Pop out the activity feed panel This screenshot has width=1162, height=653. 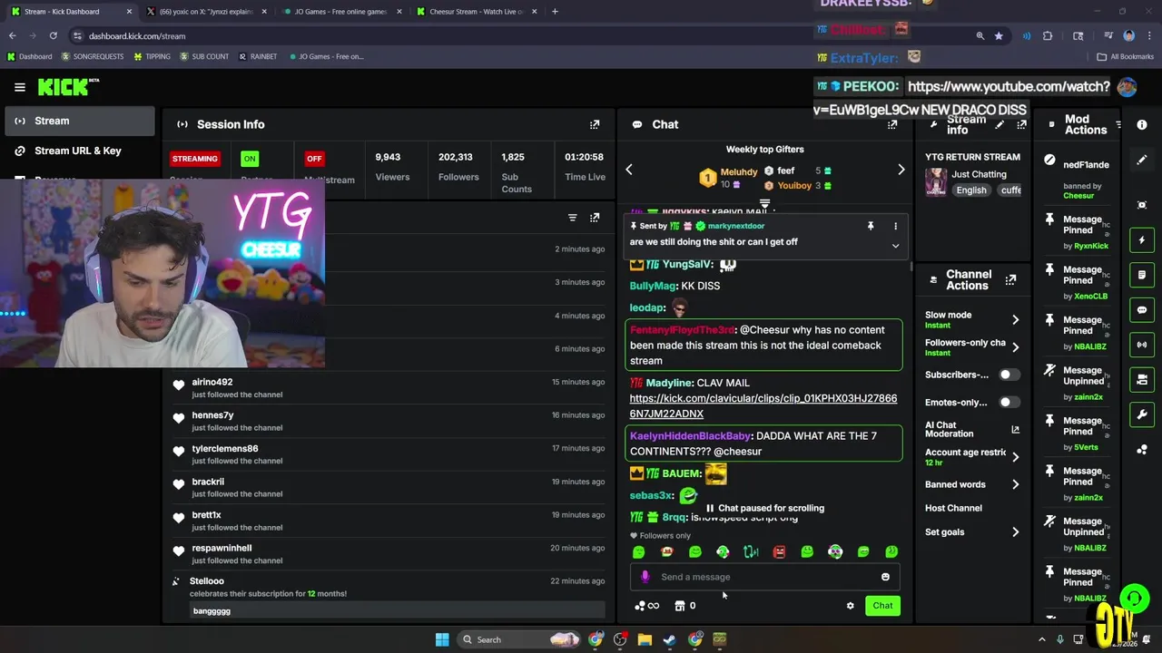595,218
